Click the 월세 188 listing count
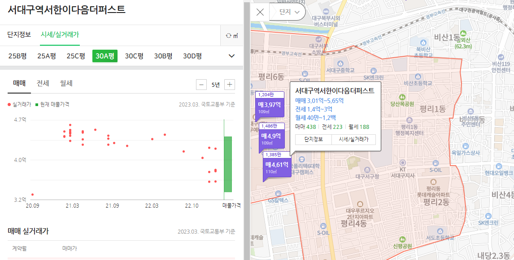The height and width of the screenshot is (260, 514). [359, 127]
